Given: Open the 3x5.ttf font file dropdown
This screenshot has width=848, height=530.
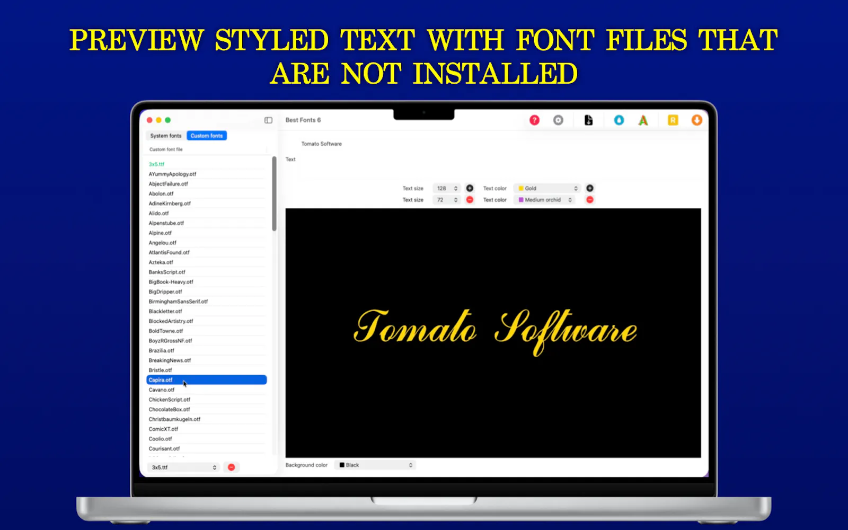Looking at the screenshot, I should point(183,467).
